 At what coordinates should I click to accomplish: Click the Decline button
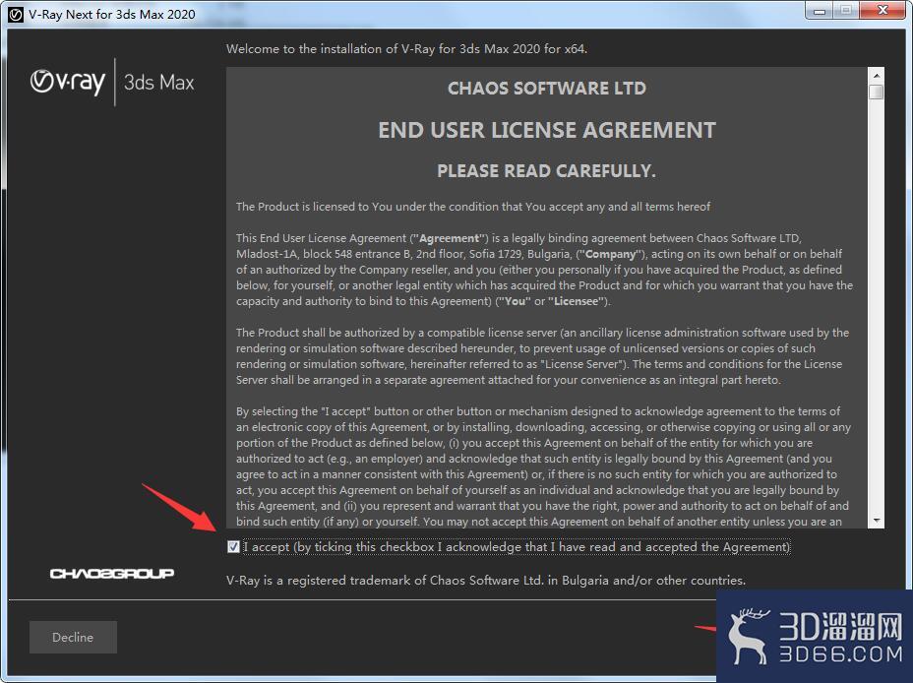tap(73, 637)
